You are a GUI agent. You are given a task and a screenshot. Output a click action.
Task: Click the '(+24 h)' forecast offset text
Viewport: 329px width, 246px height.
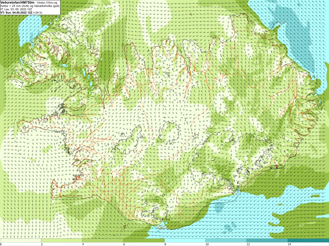coord(38,12)
